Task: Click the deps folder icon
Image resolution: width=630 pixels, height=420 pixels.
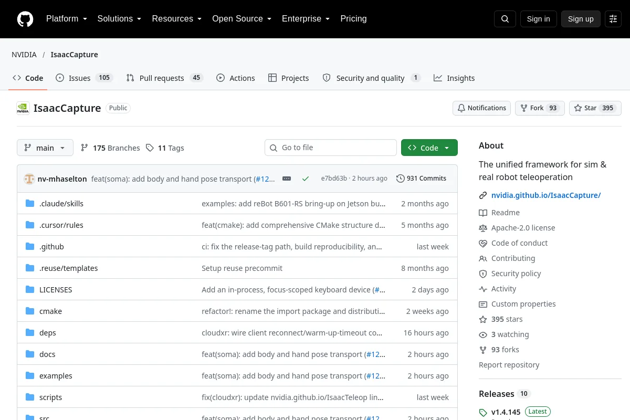Action: (30, 333)
